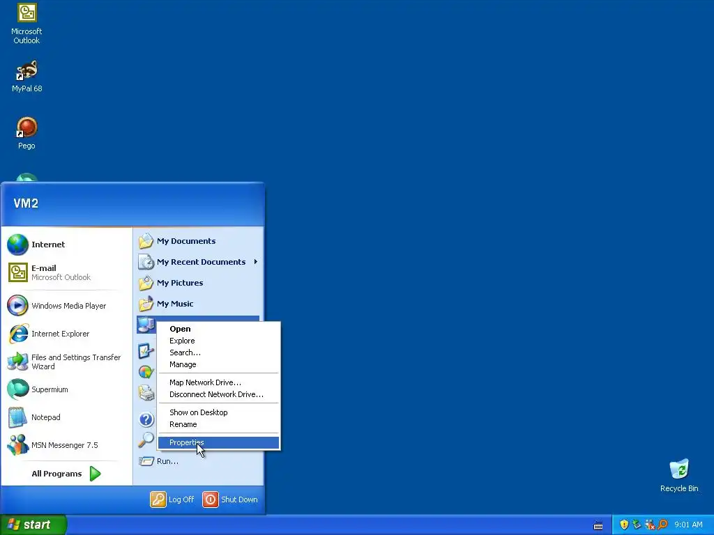Screen dimensions: 714x535
Task: Click the Control Panel checkmark icon
Action: (x=146, y=351)
